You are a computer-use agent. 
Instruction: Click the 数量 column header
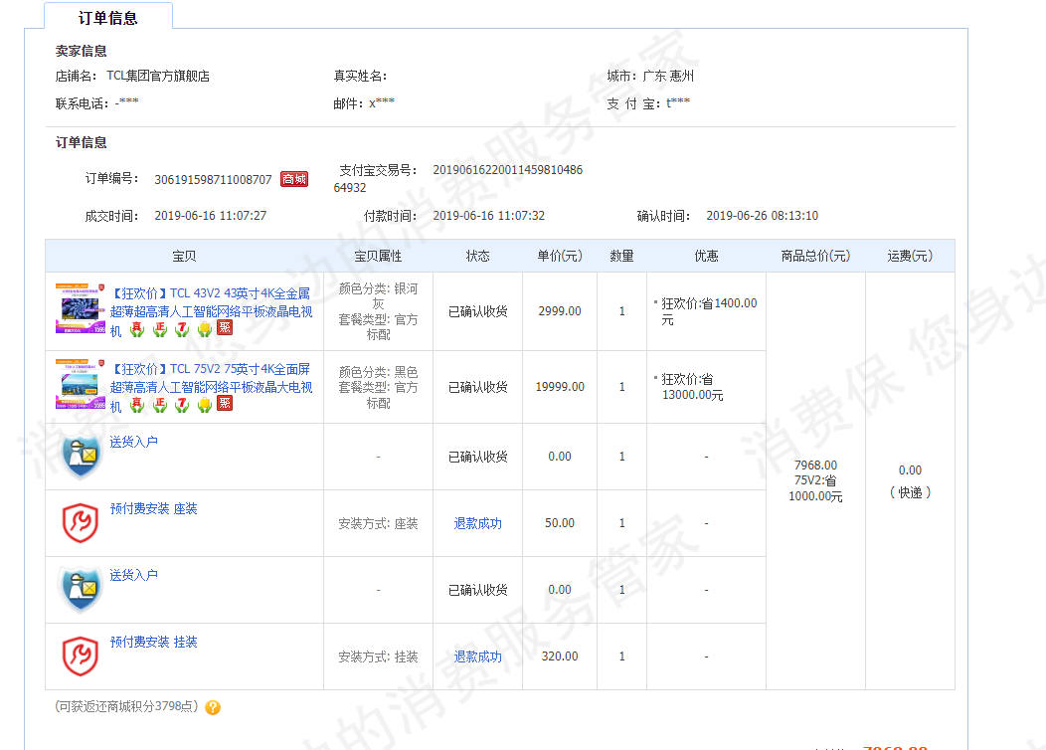(621, 257)
